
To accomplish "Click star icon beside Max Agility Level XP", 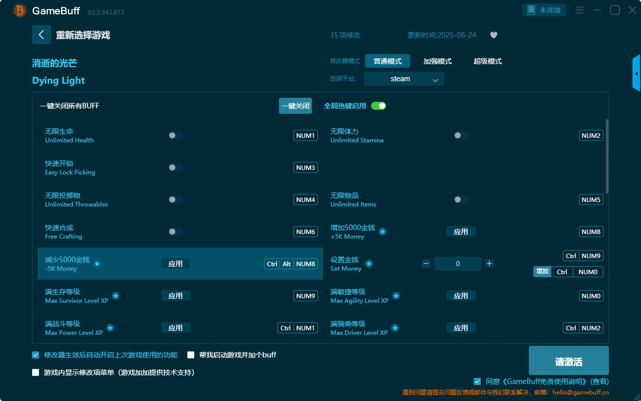I will (x=396, y=296).
